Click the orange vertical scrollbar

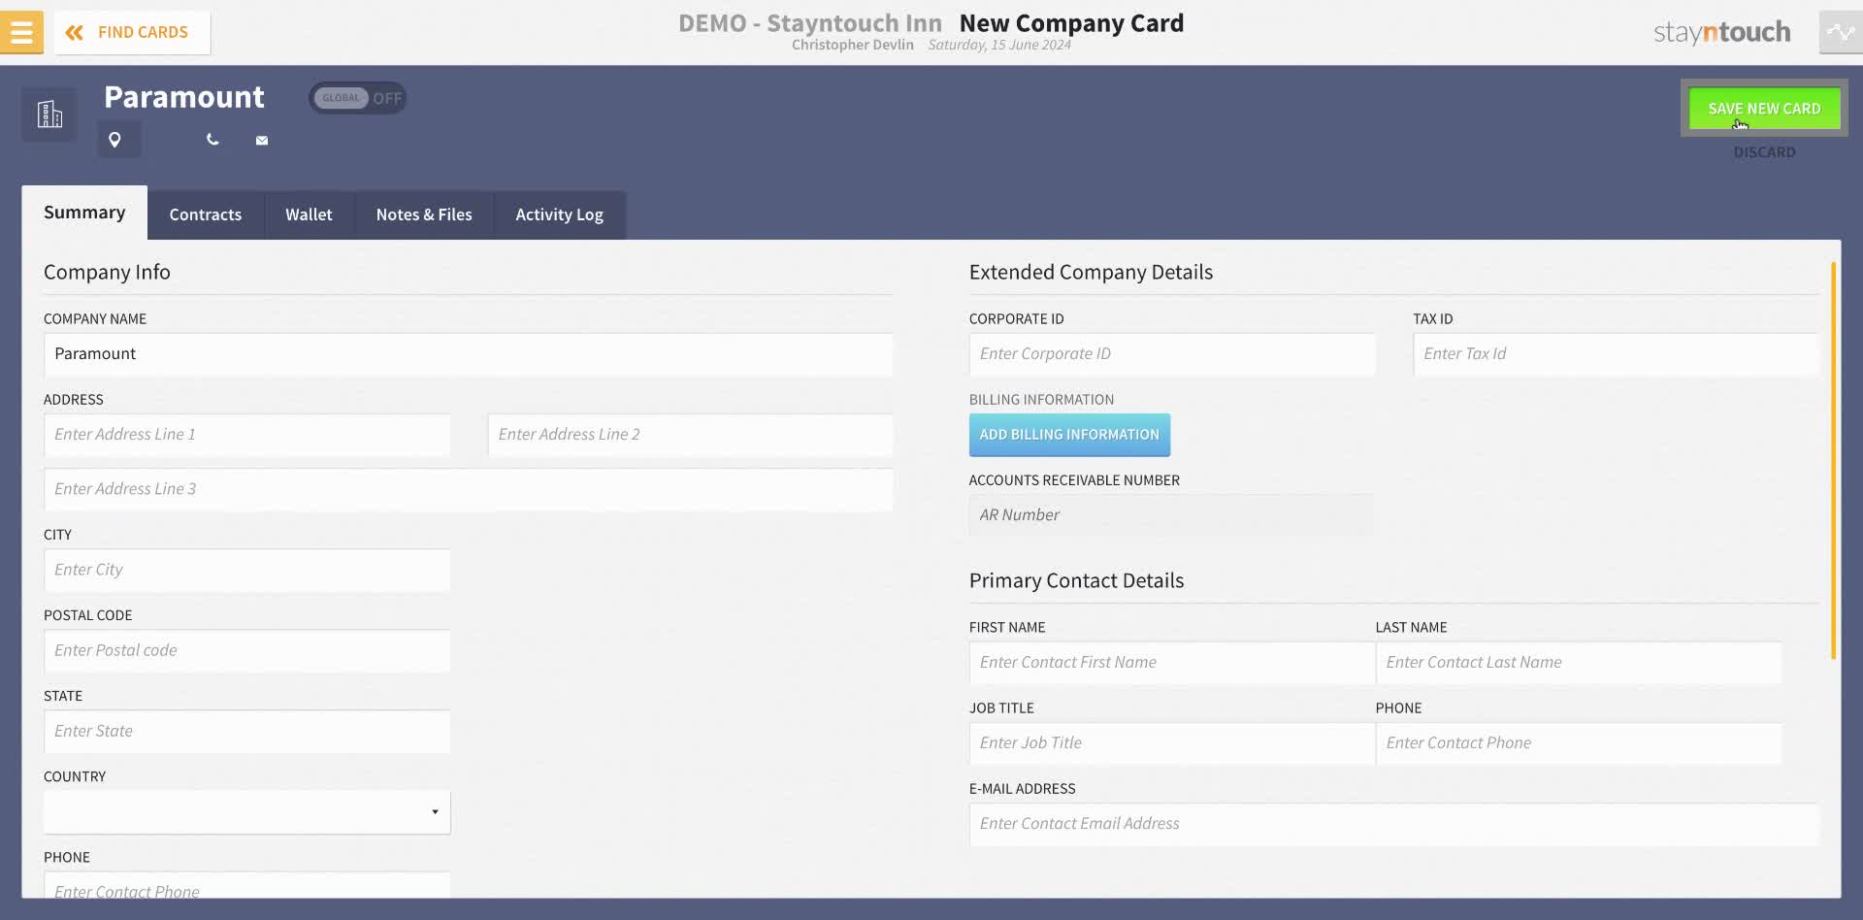click(1833, 461)
